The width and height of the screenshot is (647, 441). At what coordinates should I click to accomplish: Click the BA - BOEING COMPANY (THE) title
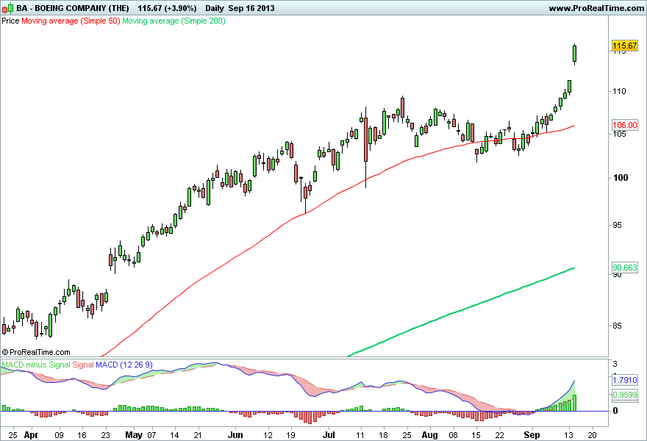pyautogui.click(x=73, y=8)
